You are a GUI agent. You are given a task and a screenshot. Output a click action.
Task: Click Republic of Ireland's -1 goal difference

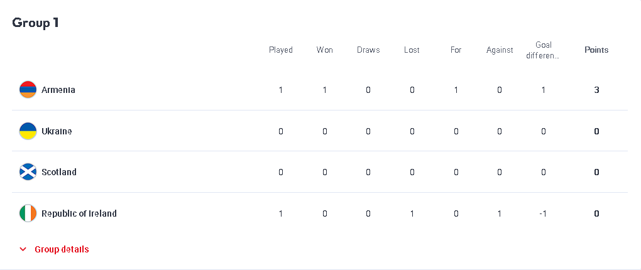543,213
